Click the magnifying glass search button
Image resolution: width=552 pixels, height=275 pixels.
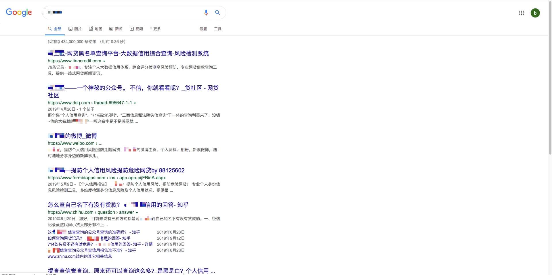pyautogui.click(x=217, y=13)
